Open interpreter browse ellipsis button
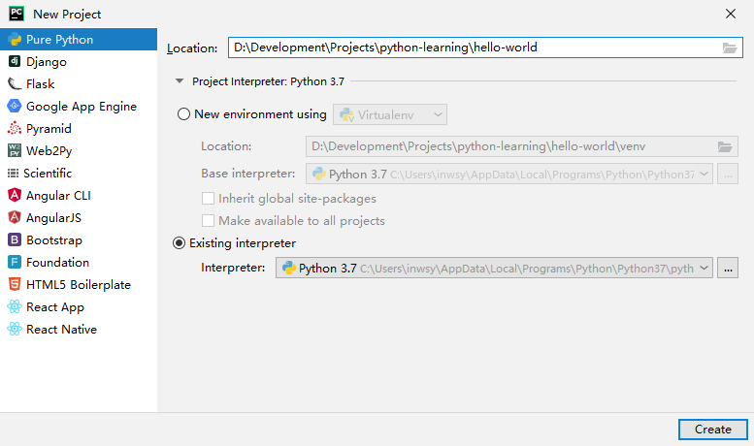 click(728, 268)
